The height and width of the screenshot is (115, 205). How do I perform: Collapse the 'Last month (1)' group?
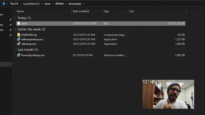[x=16, y=50]
